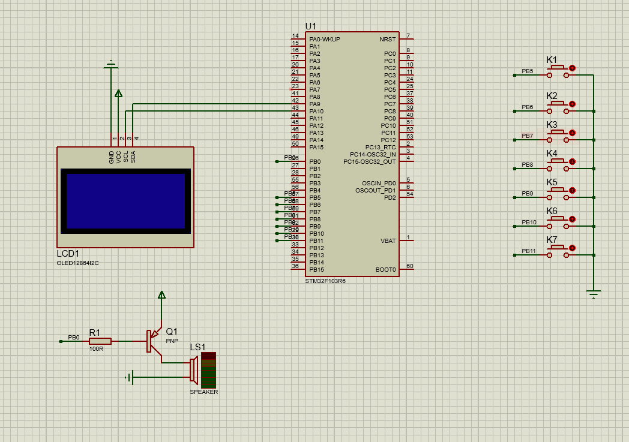629x442 pixels.
Task: Click the STM32F103R6 part name text
Action: coord(325,281)
